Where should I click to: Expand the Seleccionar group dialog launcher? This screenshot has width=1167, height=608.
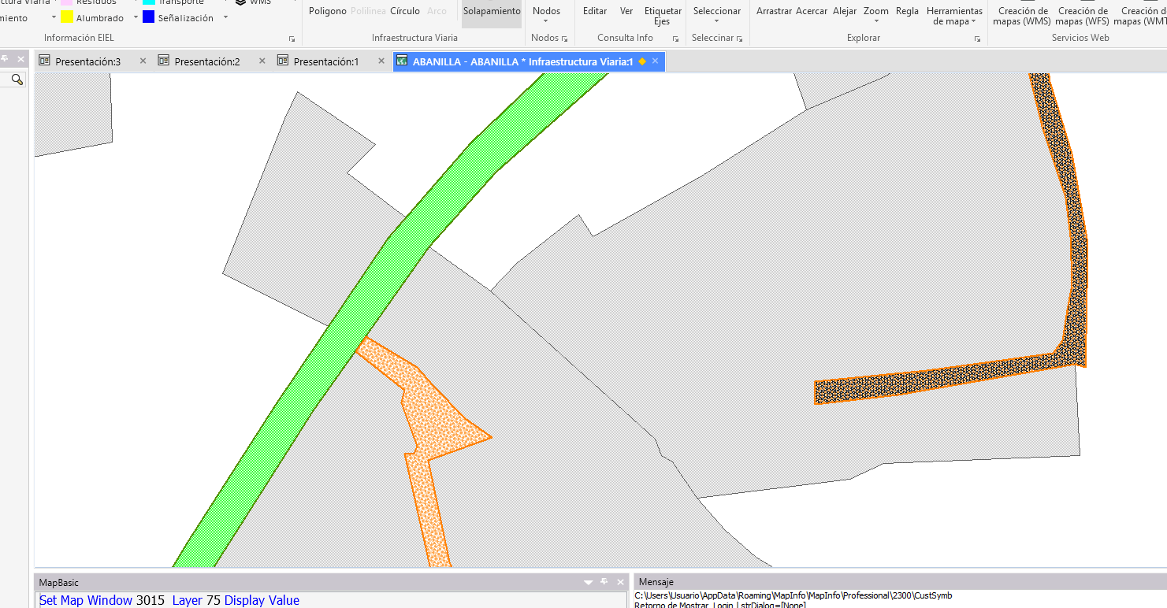click(740, 39)
